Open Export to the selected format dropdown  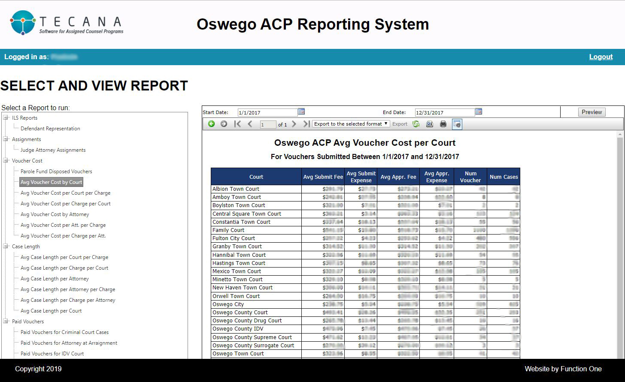[x=351, y=124]
